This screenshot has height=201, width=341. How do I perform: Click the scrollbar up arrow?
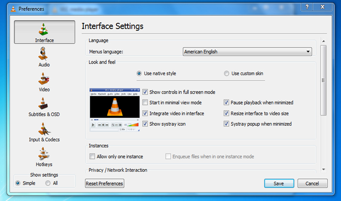click(x=323, y=40)
